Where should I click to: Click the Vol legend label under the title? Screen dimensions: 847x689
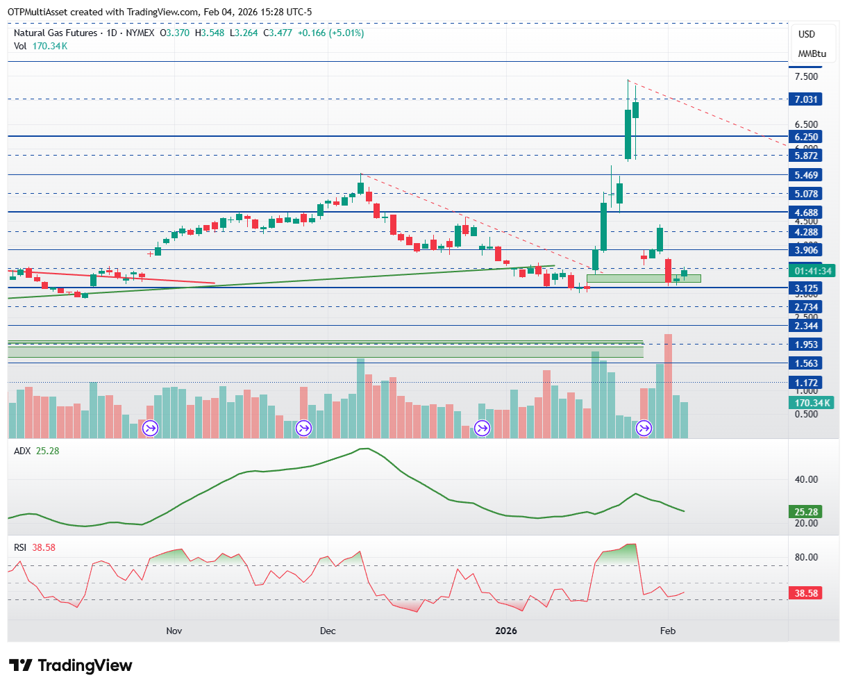20,46
